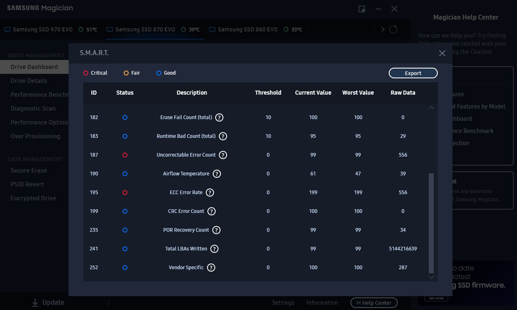Click status circle for ID 241
The image size is (517, 310).
click(x=125, y=249)
